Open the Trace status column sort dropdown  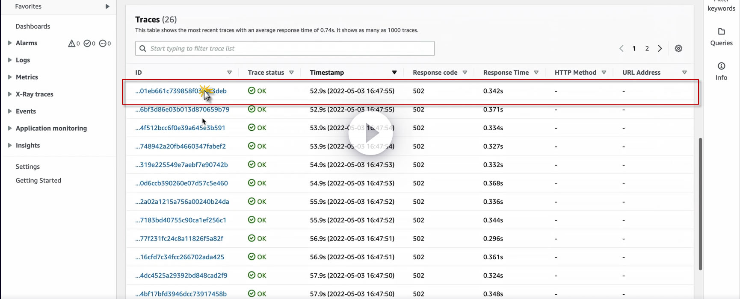tap(291, 73)
